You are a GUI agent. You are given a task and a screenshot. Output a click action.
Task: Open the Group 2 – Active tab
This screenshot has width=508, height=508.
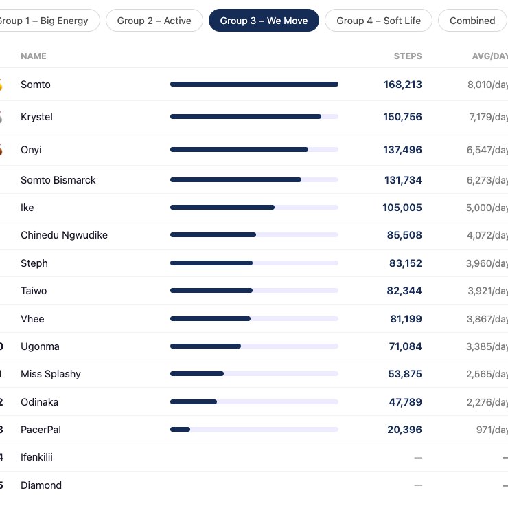(154, 21)
